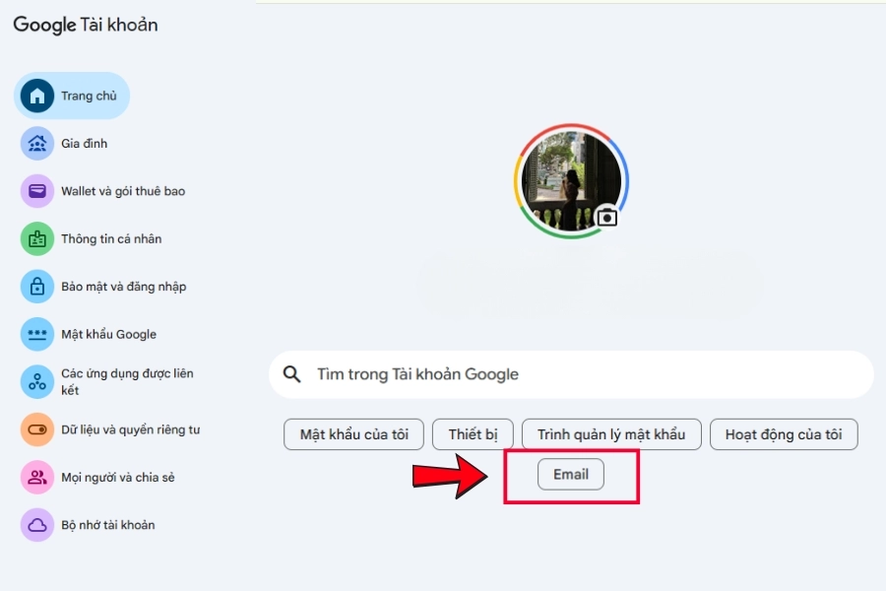Click the Trang chủ home icon

[37, 96]
